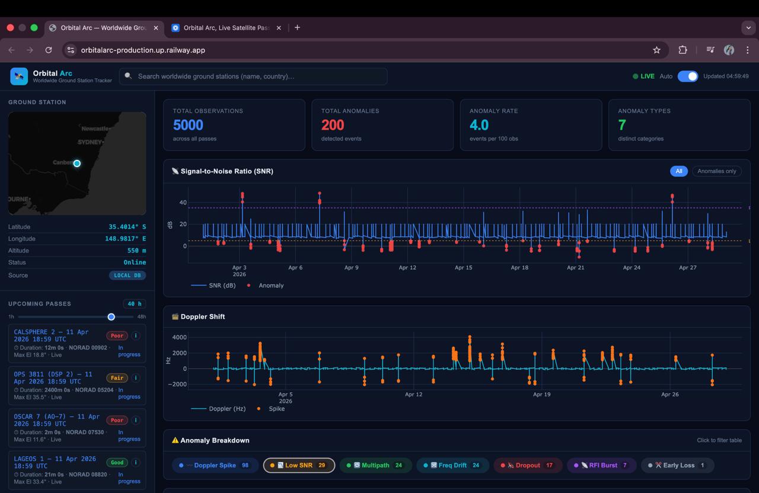Open info icon for OPS 3811 pass
Image resolution: width=759 pixels, height=493 pixels.
click(136, 377)
